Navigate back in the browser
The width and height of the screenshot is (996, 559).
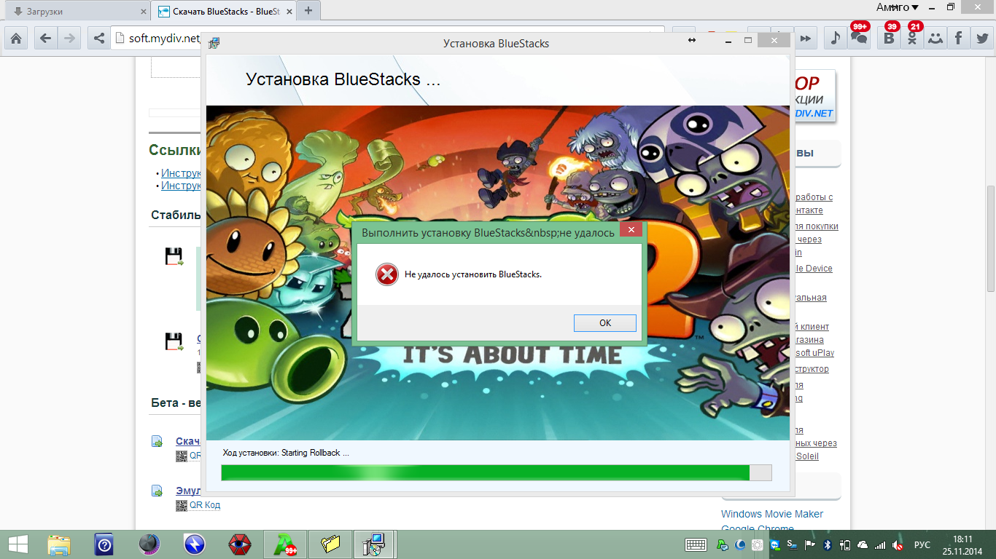[45, 38]
